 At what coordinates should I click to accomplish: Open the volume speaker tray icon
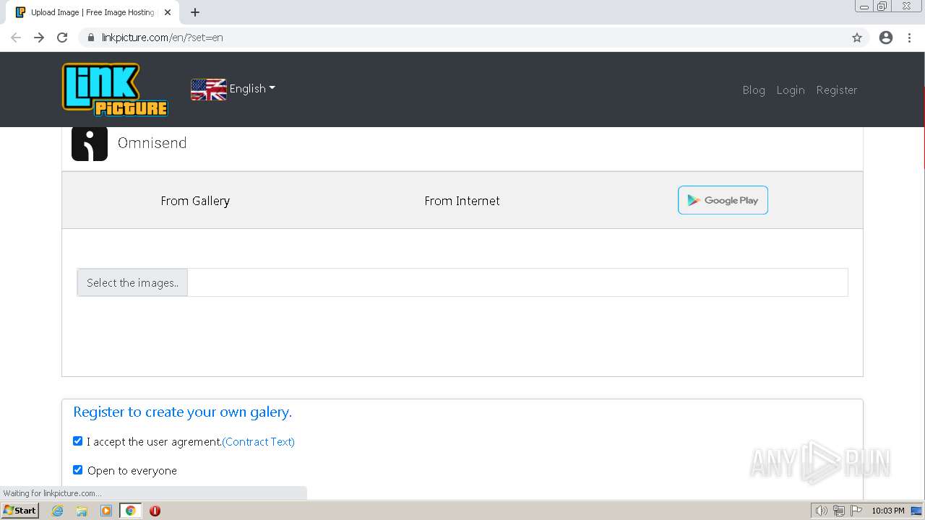tap(822, 511)
